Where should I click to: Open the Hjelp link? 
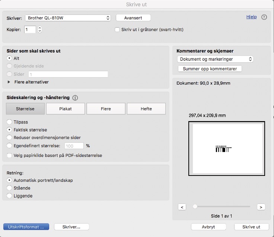pos(251,17)
